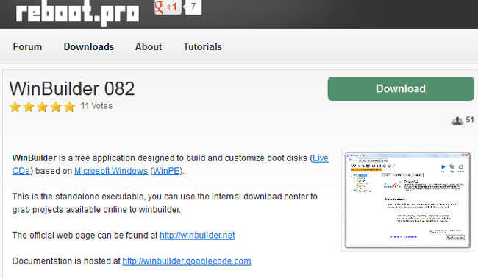The image size is (478, 279).
Task: Click the bold WinBuilder word in the description
Action: point(34,158)
